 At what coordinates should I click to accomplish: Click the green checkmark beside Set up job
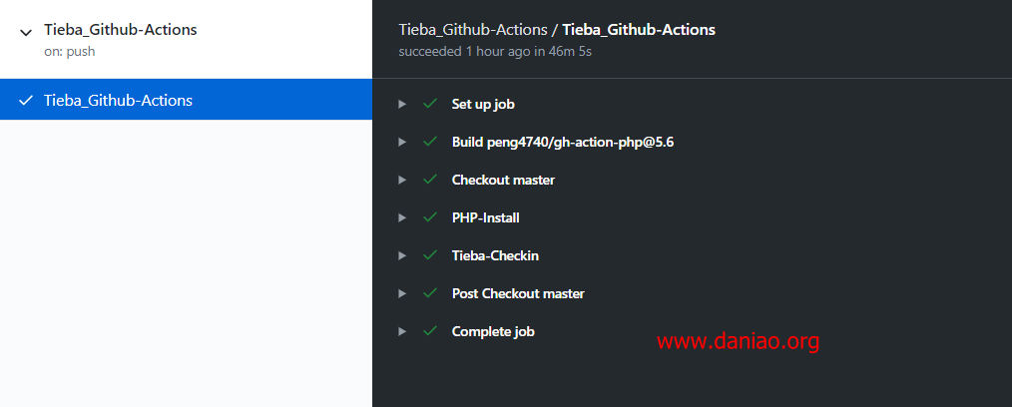[430, 104]
